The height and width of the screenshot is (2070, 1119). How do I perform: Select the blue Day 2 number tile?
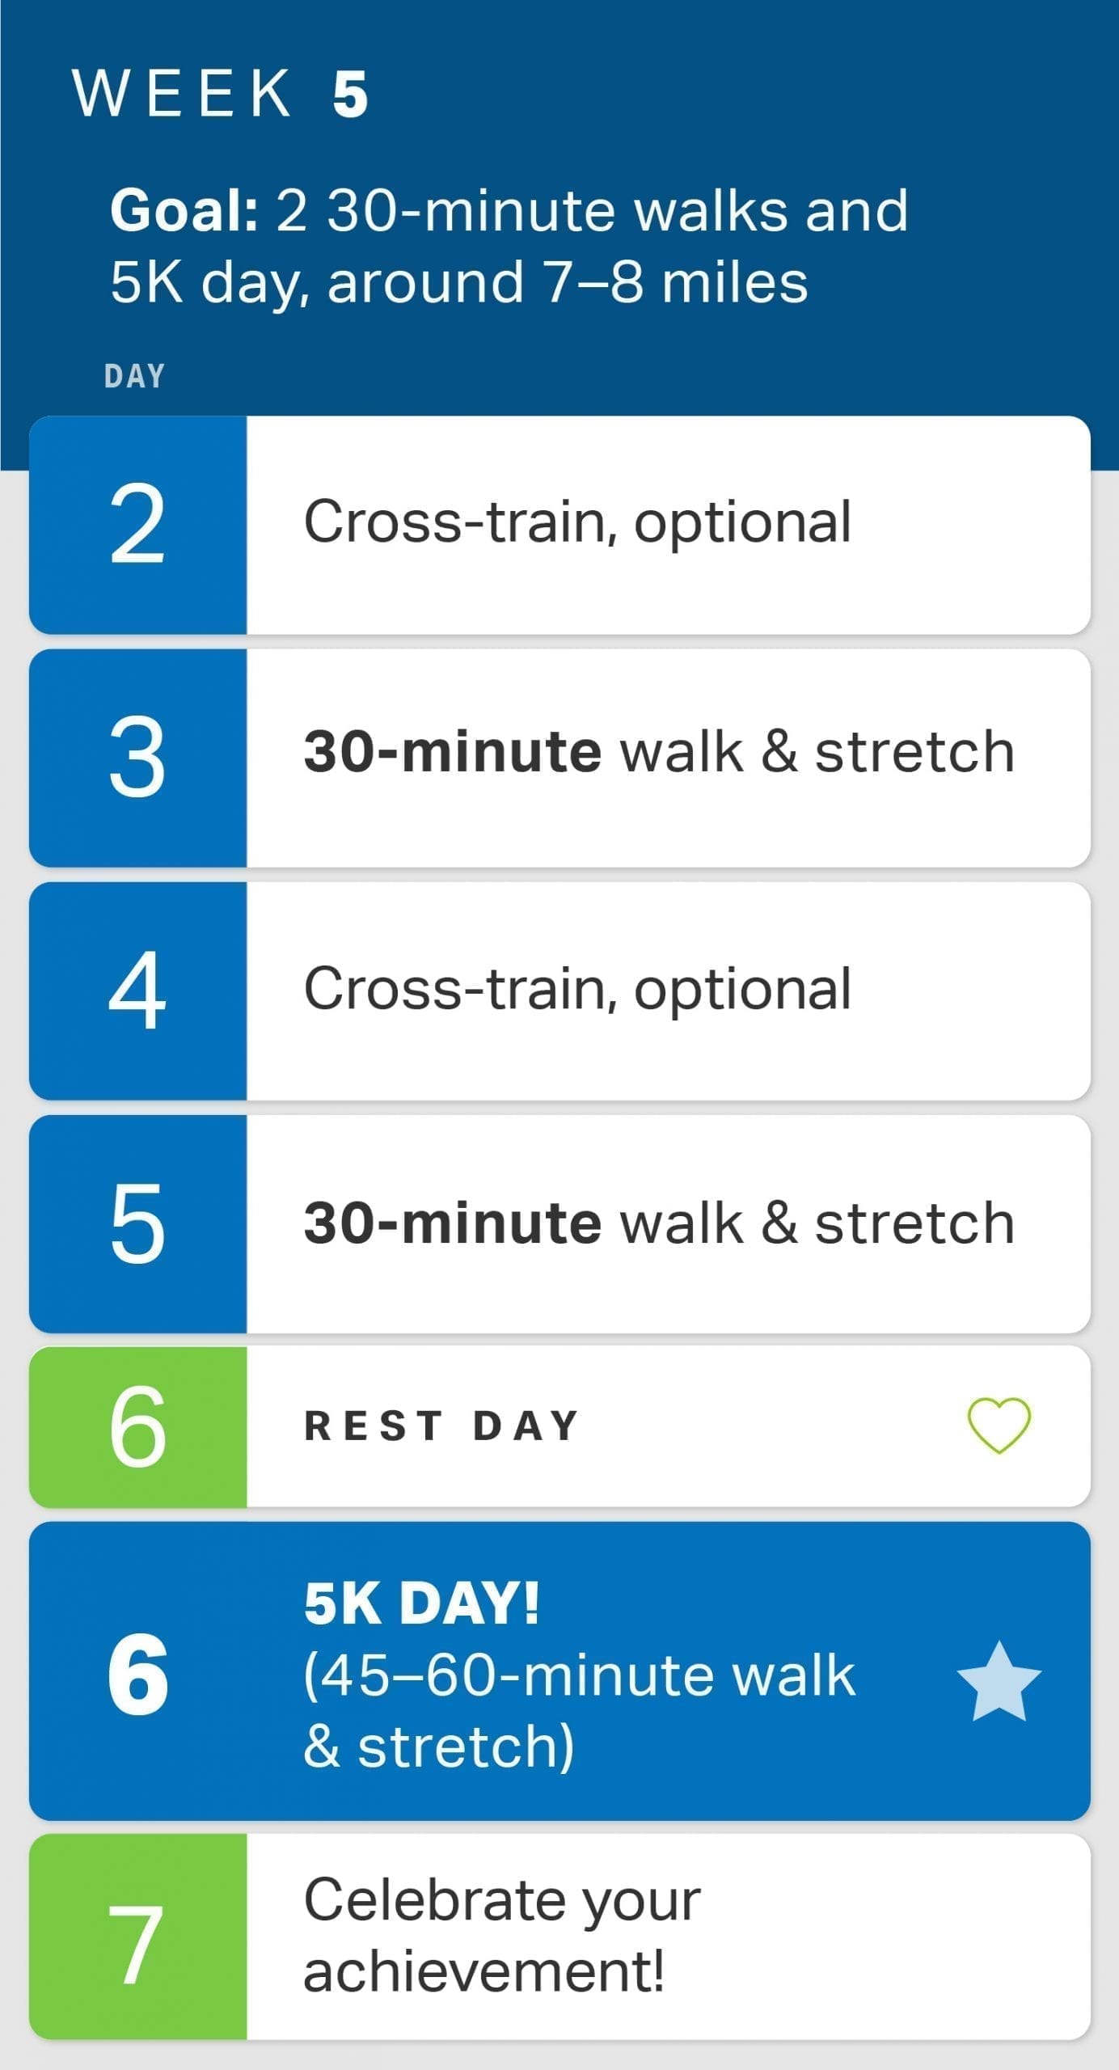tap(137, 524)
